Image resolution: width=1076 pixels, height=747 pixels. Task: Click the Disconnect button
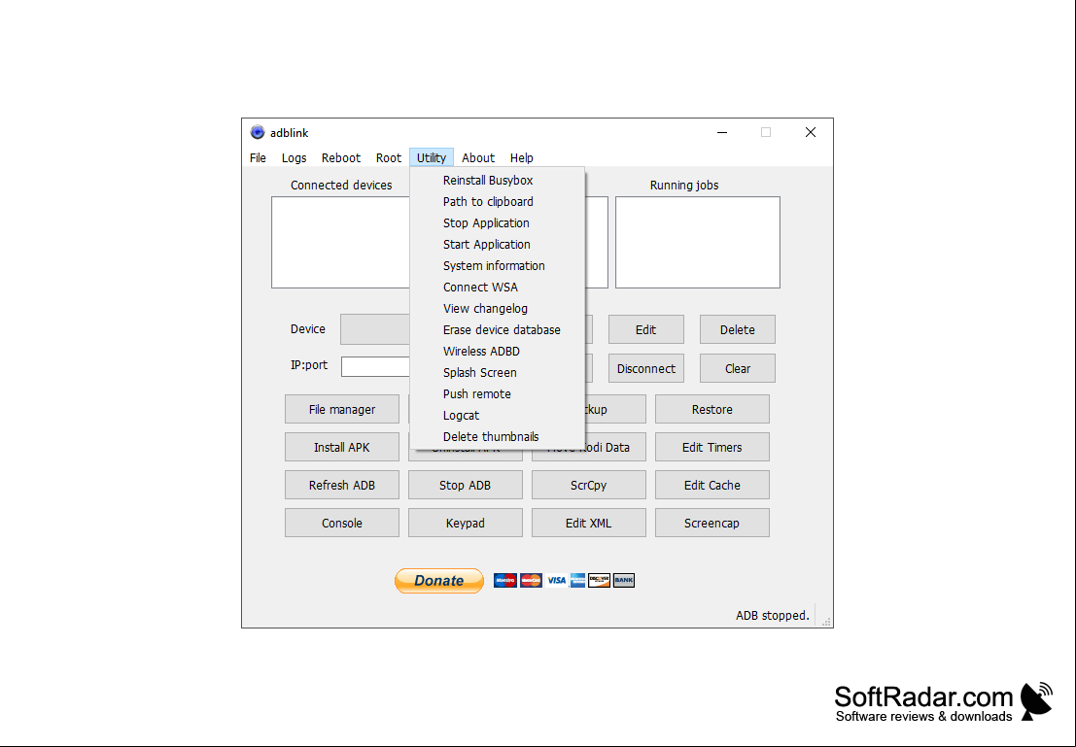[645, 368]
